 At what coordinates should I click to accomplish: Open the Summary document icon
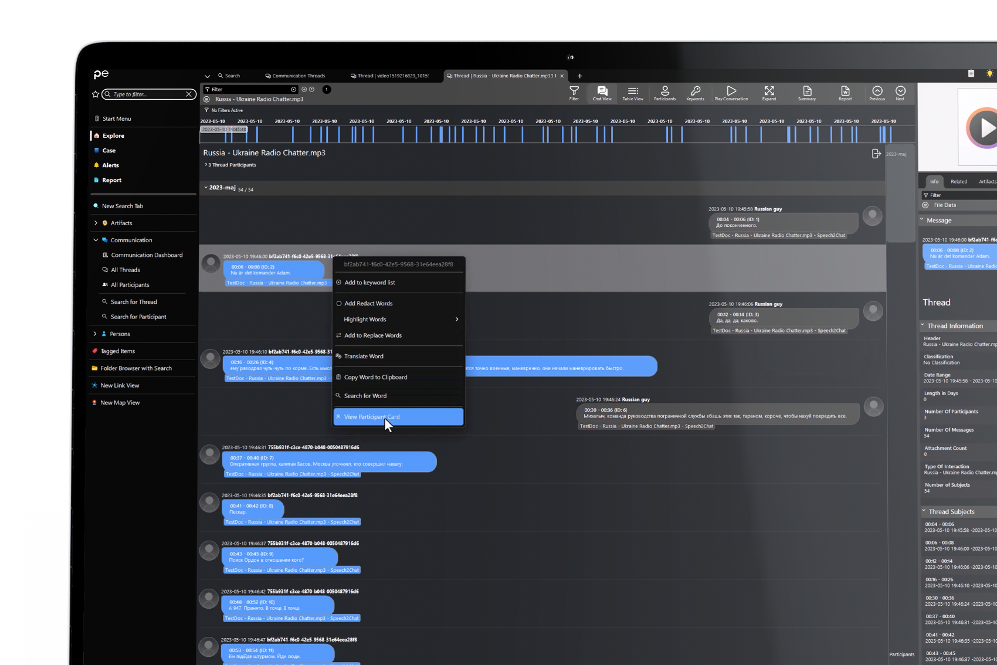tap(807, 91)
